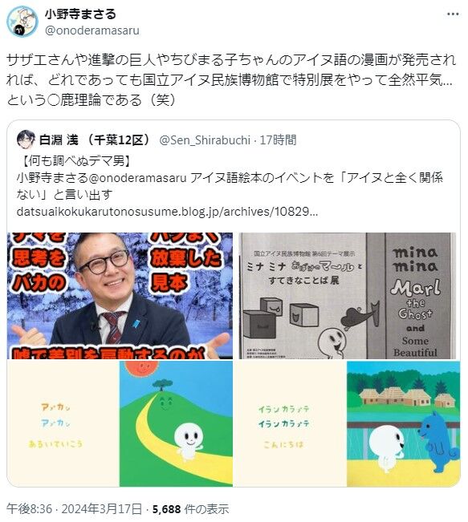Open 小野寺まさる display name
The width and height of the screenshot is (468, 522).
(x=80, y=14)
